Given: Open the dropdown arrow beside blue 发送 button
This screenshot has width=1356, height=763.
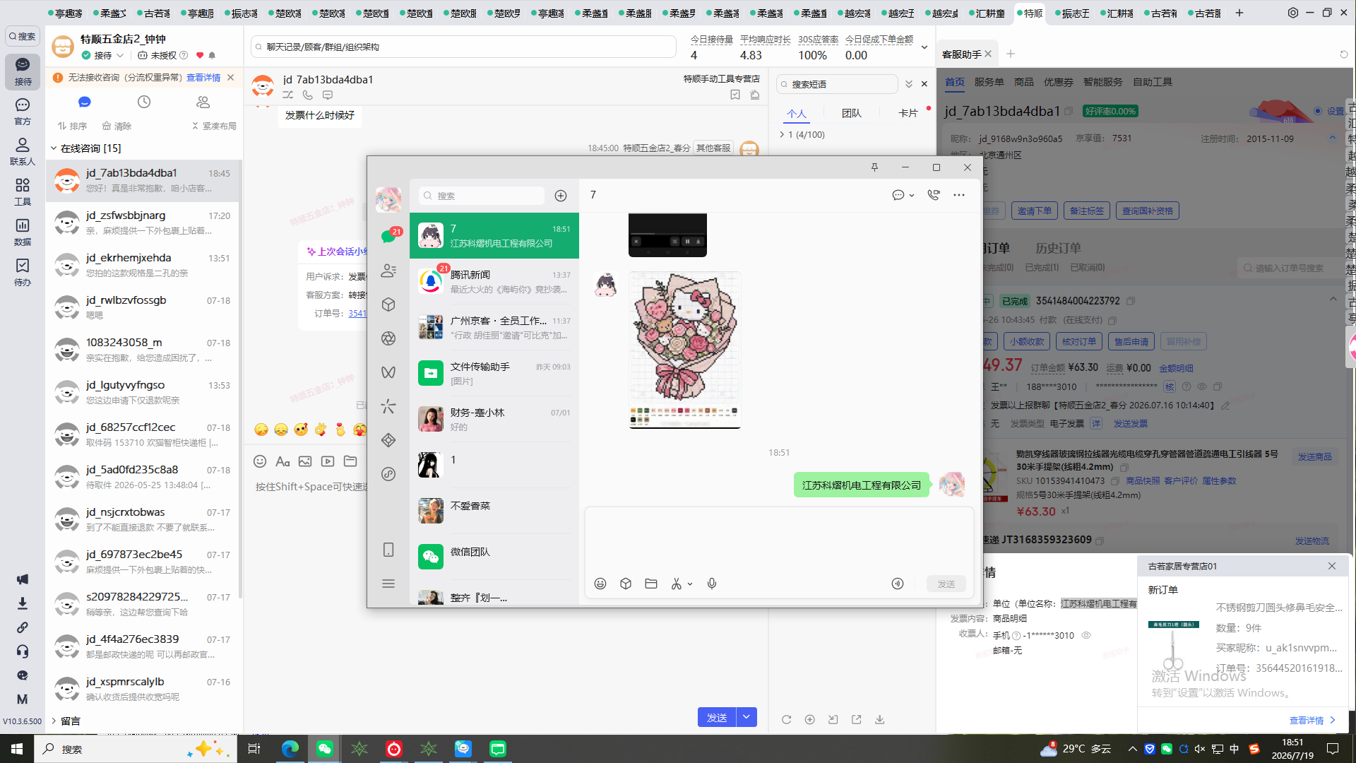Looking at the screenshot, I should [x=747, y=717].
